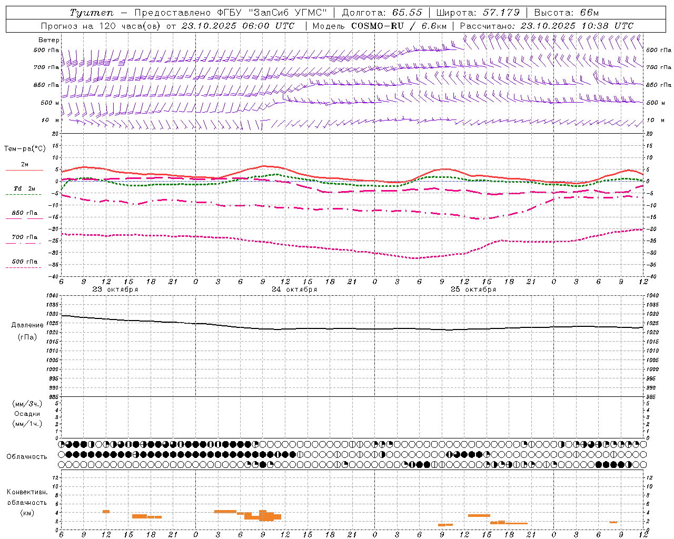Screen dimensions: 674x539
Task: Click the red line sample under "2м"
Action: [x=24, y=171]
